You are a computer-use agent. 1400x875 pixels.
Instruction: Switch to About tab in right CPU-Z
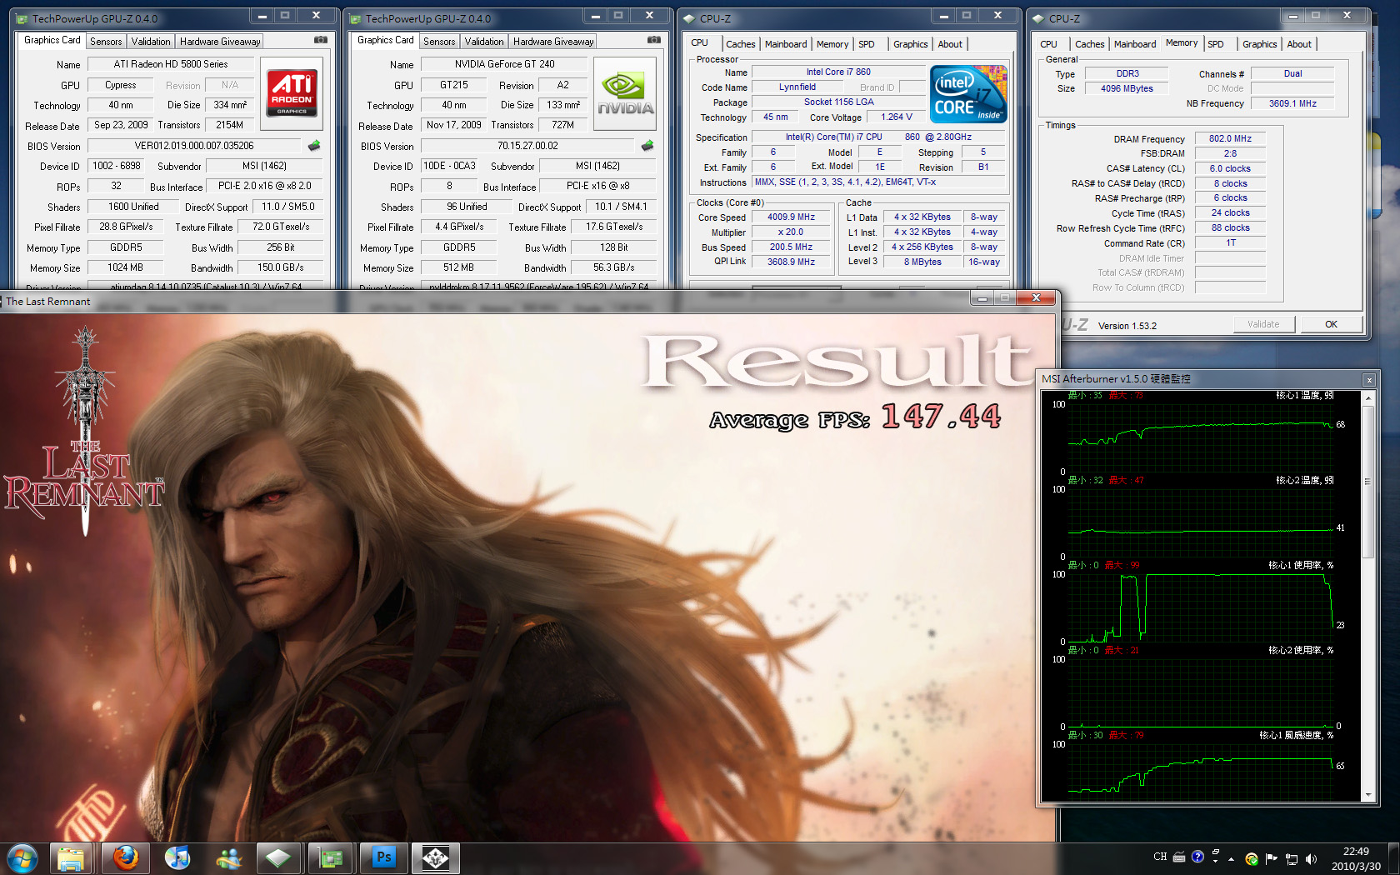(1299, 44)
